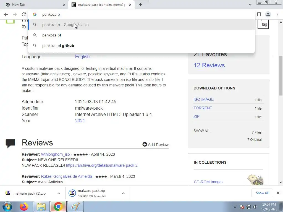Click the network tray icon
The width and height of the screenshot is (283, 212).
248,207
